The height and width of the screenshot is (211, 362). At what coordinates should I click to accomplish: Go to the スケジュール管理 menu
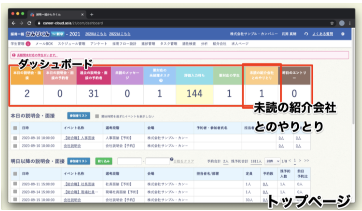click(x=72, y=44)
